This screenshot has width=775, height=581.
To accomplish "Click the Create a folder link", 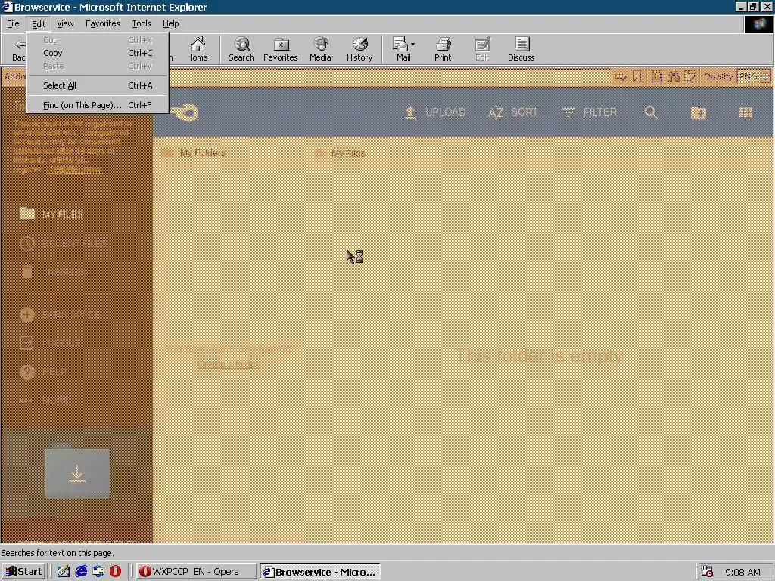I will [x=228, y=365].
